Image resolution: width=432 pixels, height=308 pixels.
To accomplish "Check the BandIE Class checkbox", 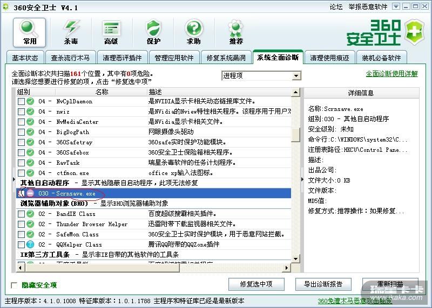I will 21,213.
